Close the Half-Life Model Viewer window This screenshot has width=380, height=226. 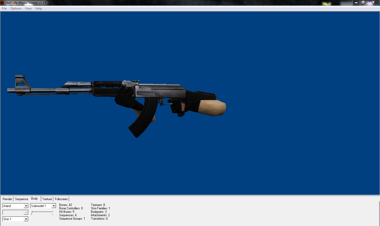click(x=373, y=2)
